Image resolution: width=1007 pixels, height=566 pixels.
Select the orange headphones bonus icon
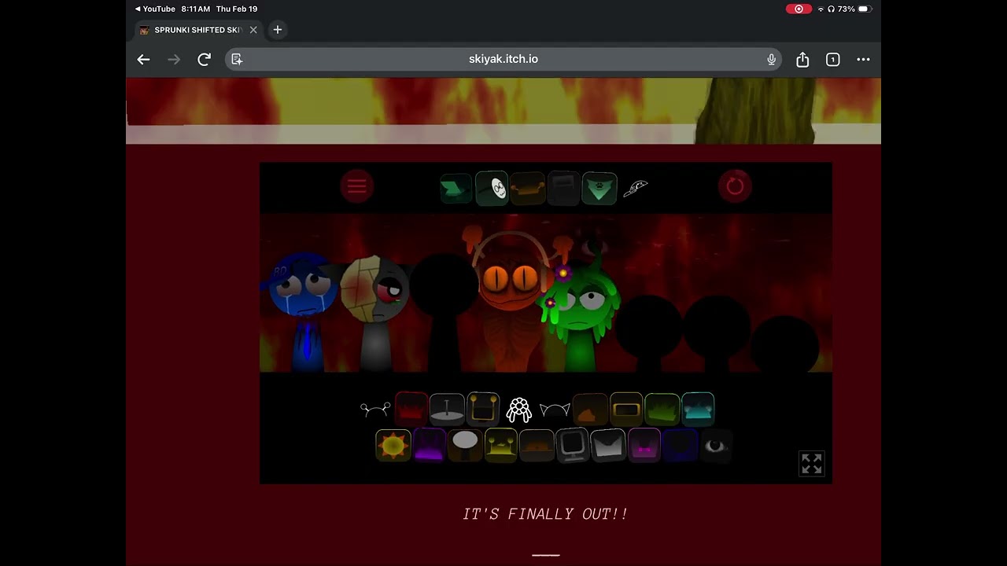point(527,189)
